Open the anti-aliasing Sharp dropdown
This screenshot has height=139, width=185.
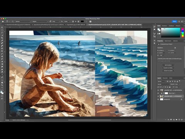pyautogui.click(x=67, y=22)
